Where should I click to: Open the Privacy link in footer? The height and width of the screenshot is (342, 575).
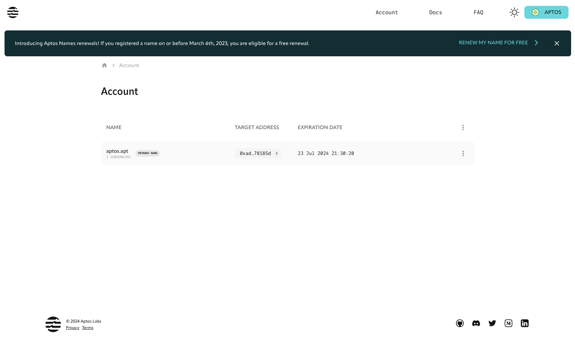point(73,328)
